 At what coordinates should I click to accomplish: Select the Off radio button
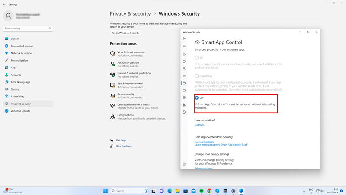[196, 98]
